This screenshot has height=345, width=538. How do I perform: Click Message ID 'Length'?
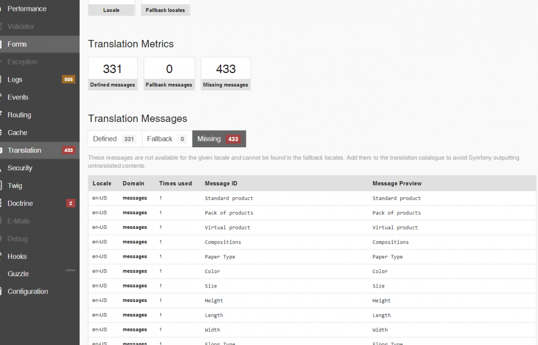pos(214,315)
